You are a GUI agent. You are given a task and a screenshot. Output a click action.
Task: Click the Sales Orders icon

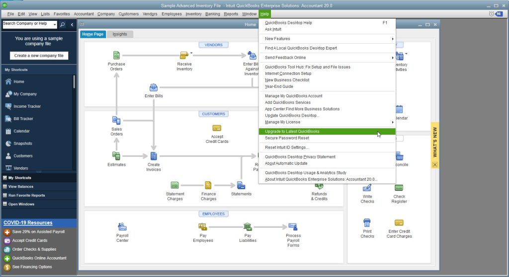(116, 120)
